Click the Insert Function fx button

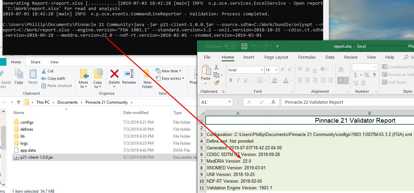(x=273, y=102)
